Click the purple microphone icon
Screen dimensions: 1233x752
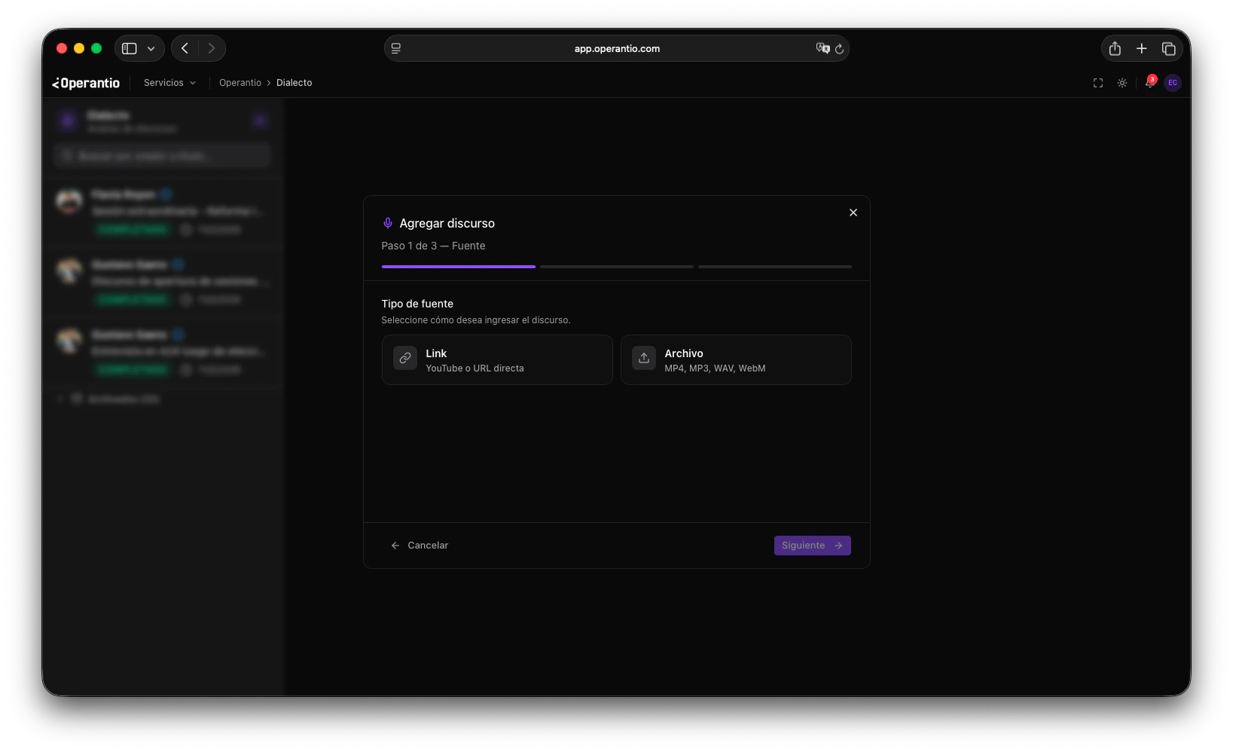click(x=388, y=223)
